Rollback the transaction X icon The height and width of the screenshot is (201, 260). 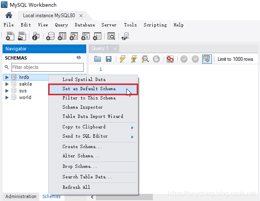tap(195, 59)
